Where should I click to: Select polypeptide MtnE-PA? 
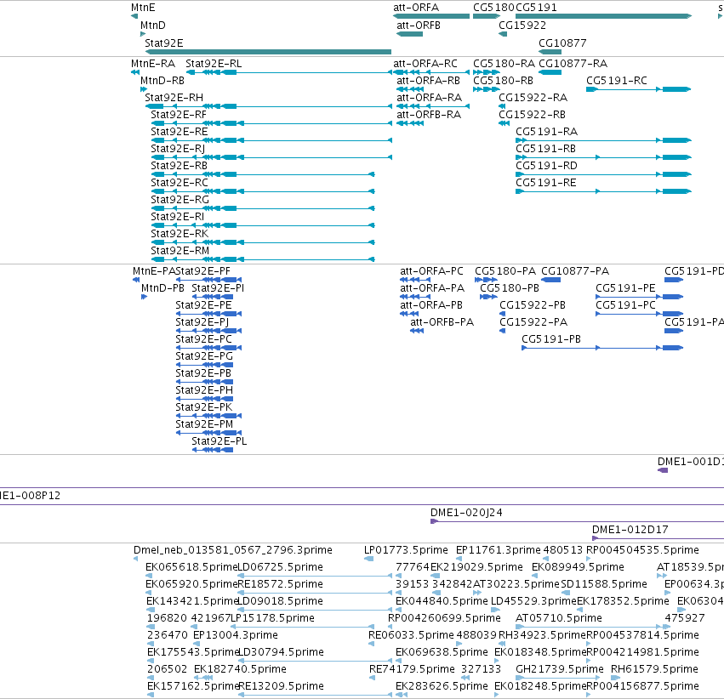click(136, 280)
